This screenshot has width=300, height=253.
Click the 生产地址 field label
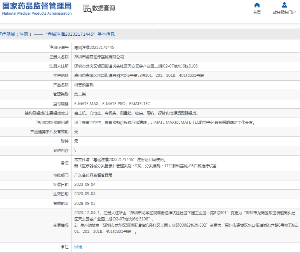click(x=61, y=76)
